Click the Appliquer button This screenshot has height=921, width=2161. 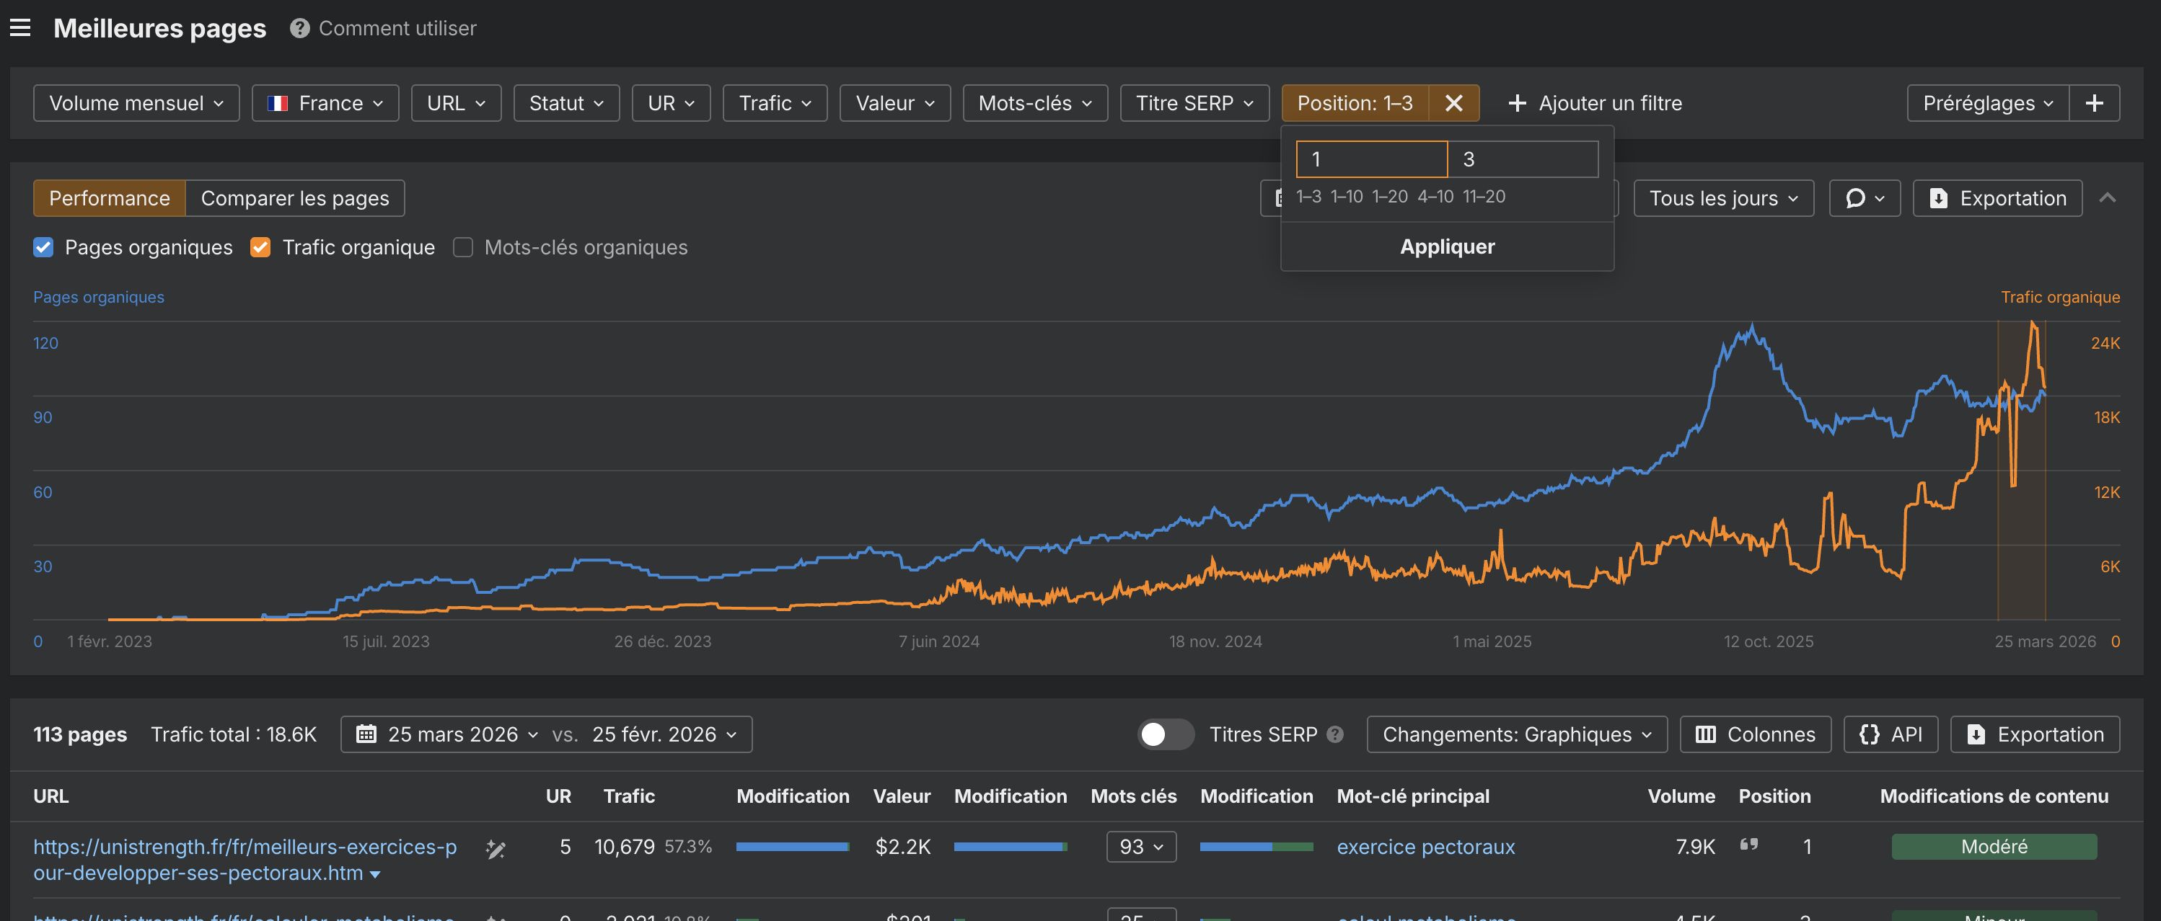1447,246
